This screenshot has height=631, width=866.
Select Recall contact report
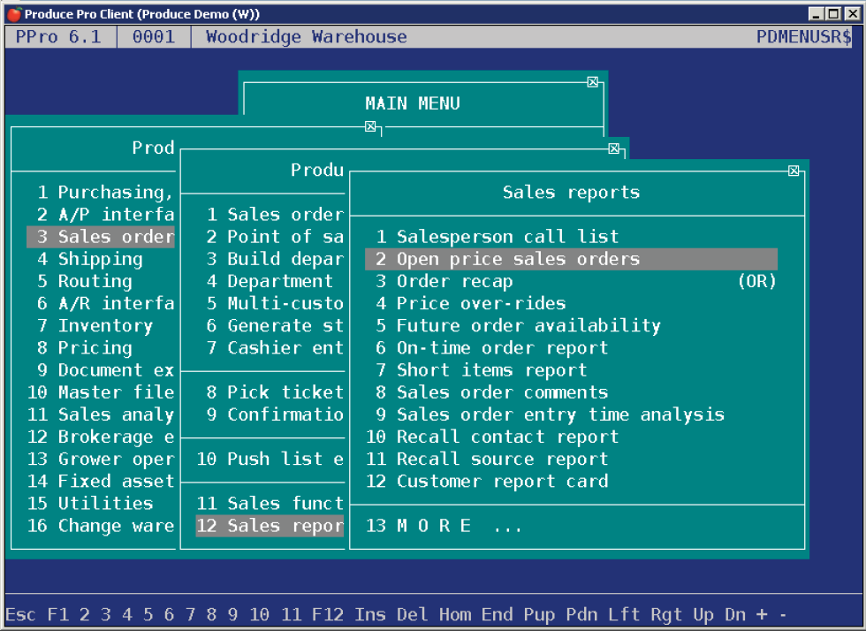point(506,437)
